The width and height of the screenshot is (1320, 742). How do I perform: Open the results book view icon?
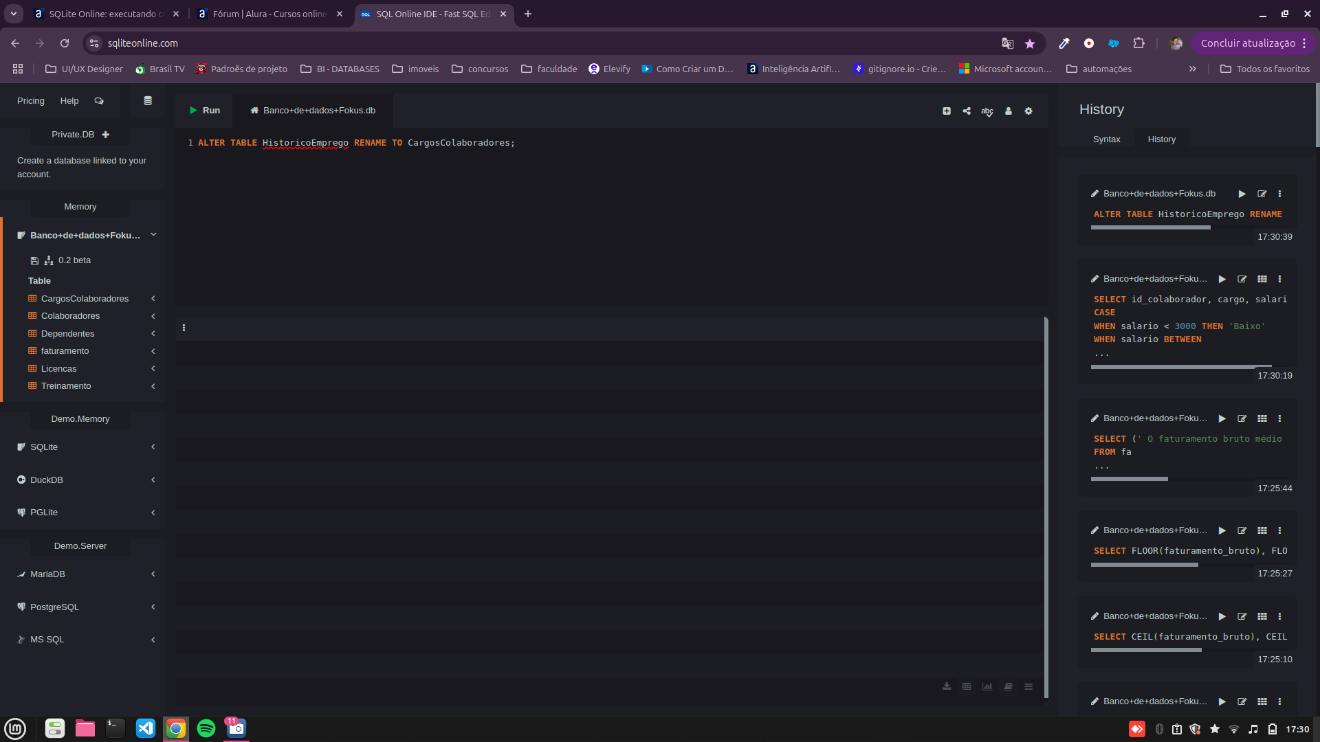tap(1008, 686)
